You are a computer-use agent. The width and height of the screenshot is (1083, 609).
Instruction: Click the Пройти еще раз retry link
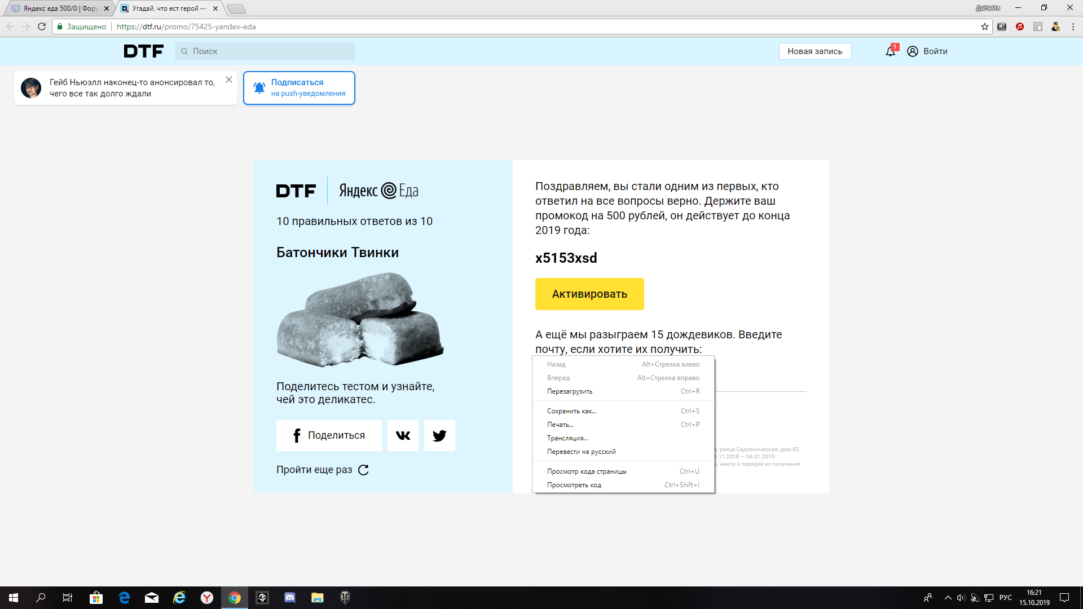322,470
